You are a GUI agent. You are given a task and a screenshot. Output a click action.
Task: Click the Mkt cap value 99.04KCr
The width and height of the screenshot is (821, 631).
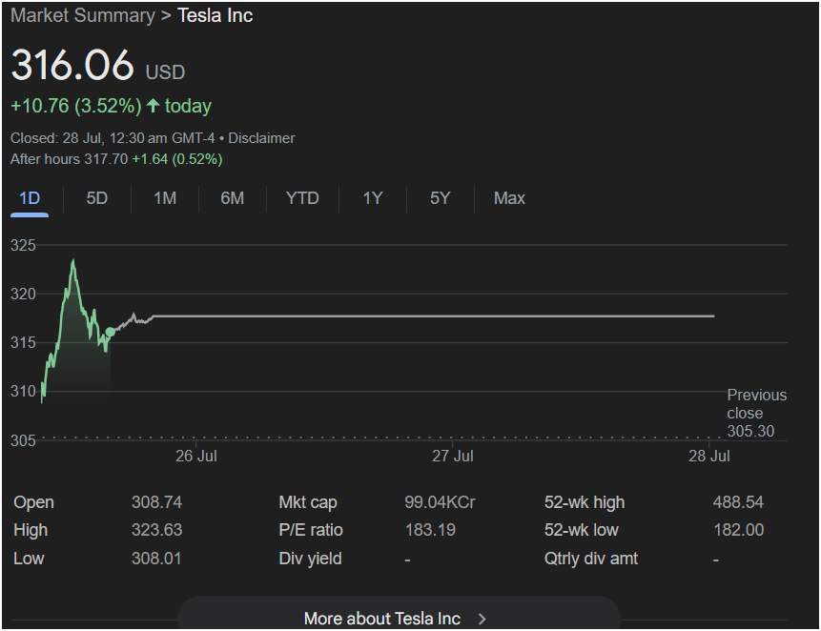click(440, 502)
